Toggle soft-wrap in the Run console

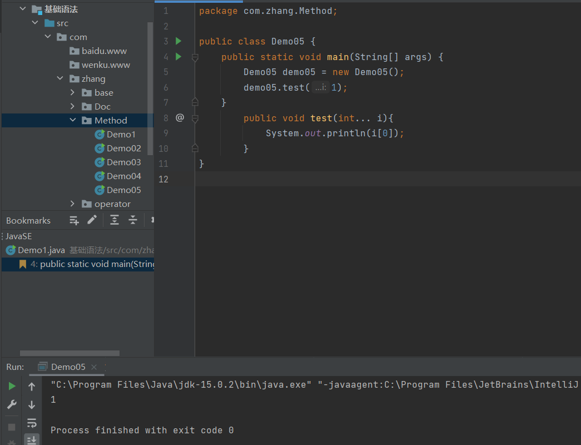pos(32,423)
